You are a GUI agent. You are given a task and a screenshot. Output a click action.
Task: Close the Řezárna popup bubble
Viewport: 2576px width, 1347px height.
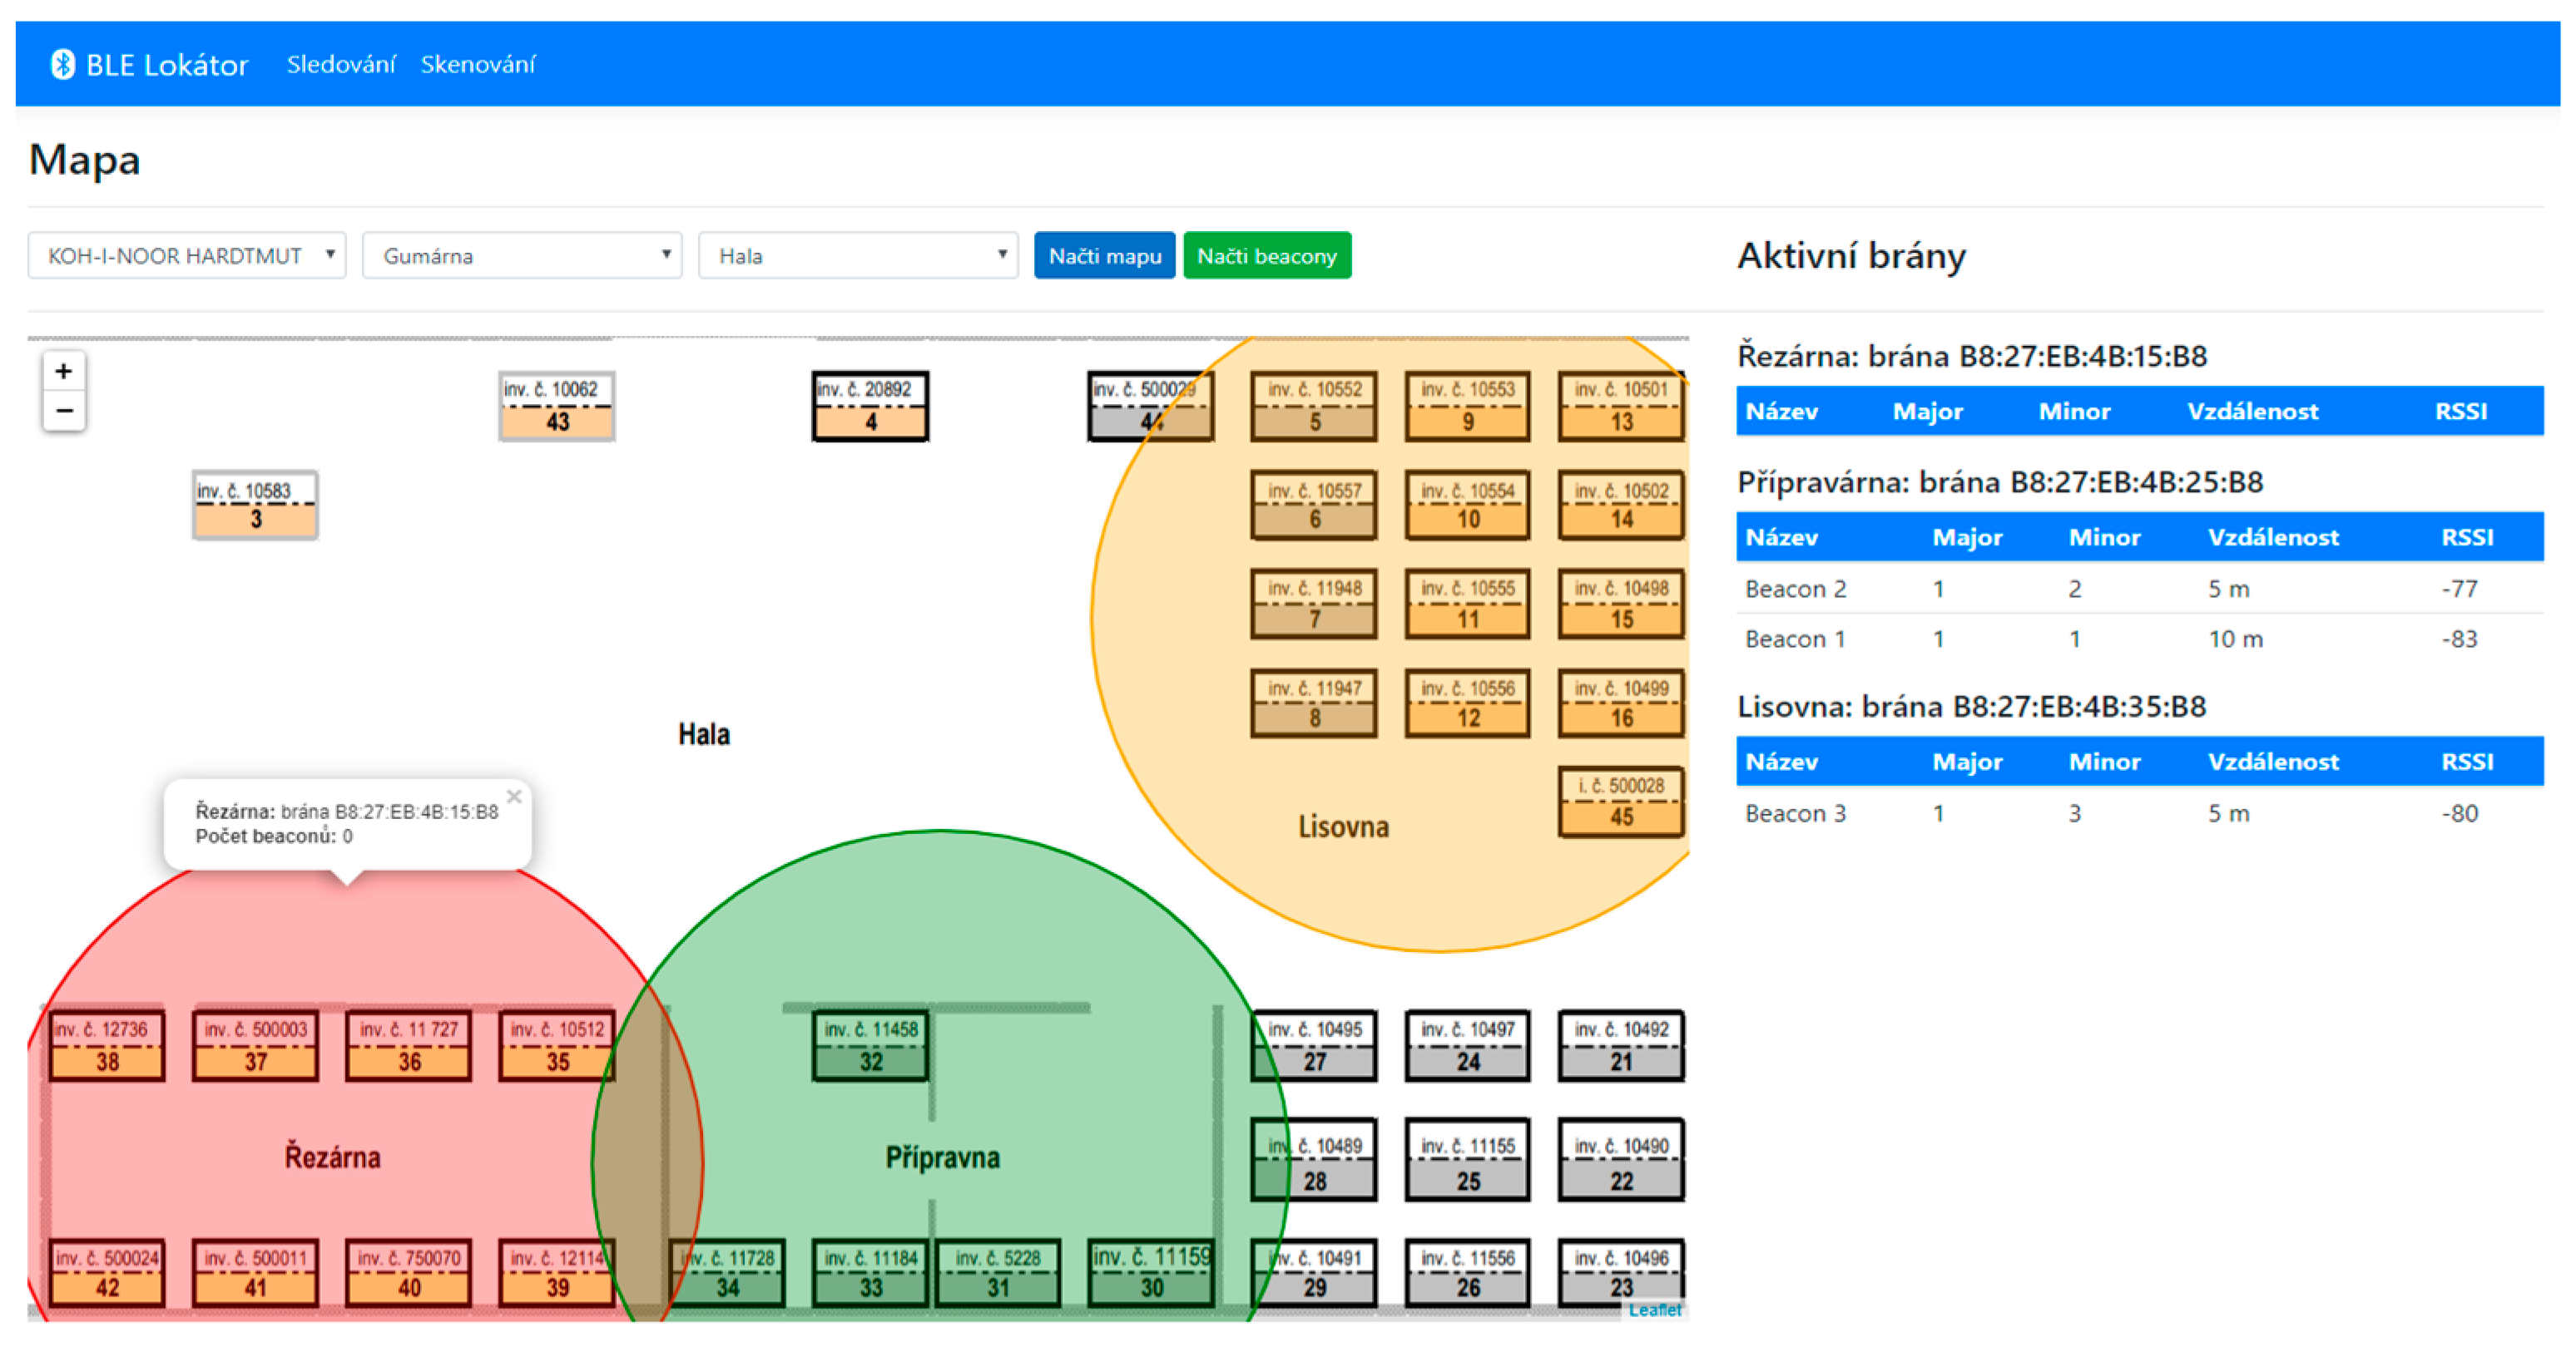[514, 797]
